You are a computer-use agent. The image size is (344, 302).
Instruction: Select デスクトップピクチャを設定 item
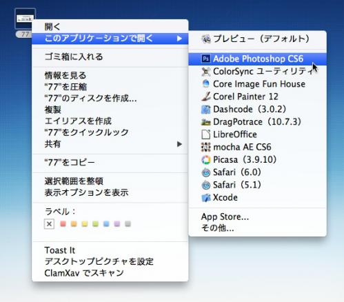tap(110, 261)
